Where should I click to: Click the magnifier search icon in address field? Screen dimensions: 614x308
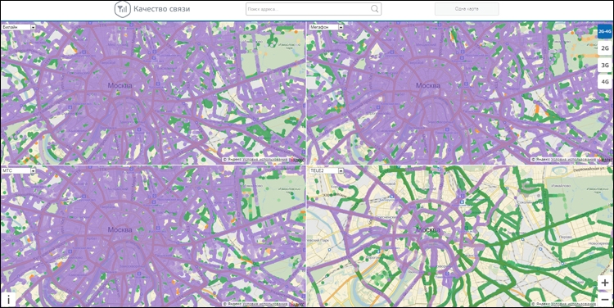coord(375,9)
